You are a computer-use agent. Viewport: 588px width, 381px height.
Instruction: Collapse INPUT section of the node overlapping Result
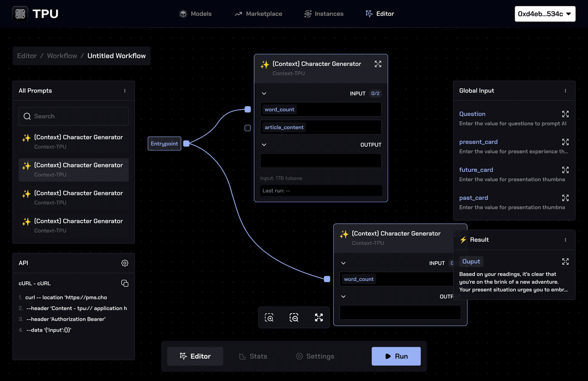344,263
